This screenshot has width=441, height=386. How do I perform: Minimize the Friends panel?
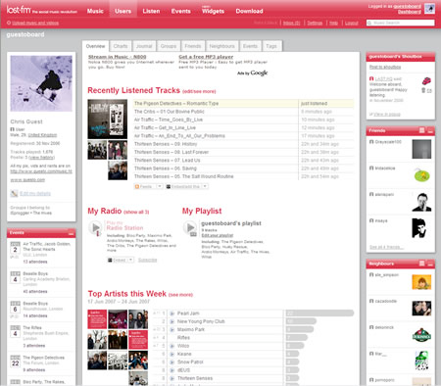coord(430,131)
